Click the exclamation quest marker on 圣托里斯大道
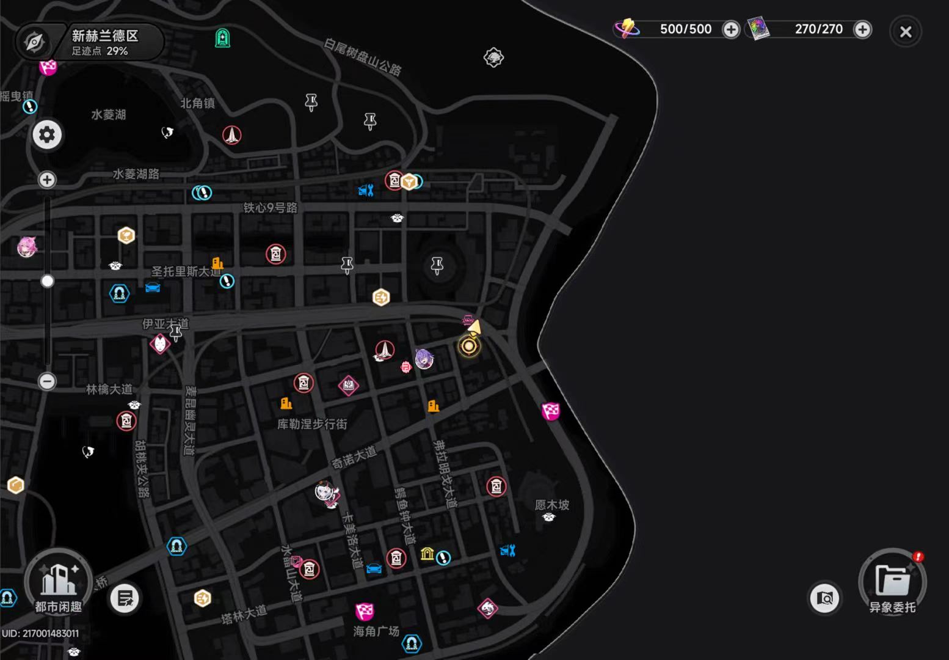The height and width of the screenshot is (660, 949). 227,281
